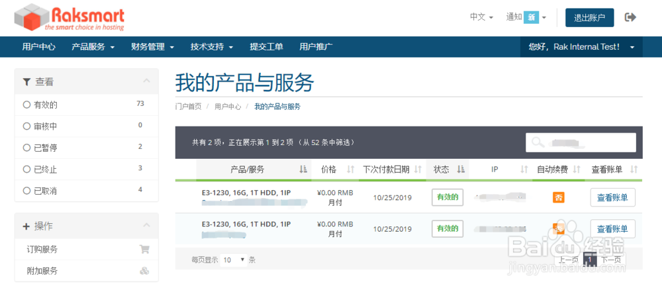Screen dimensions: 662x290
Task: Open the Rak Internal Test user dropdown
Action: 581,47
